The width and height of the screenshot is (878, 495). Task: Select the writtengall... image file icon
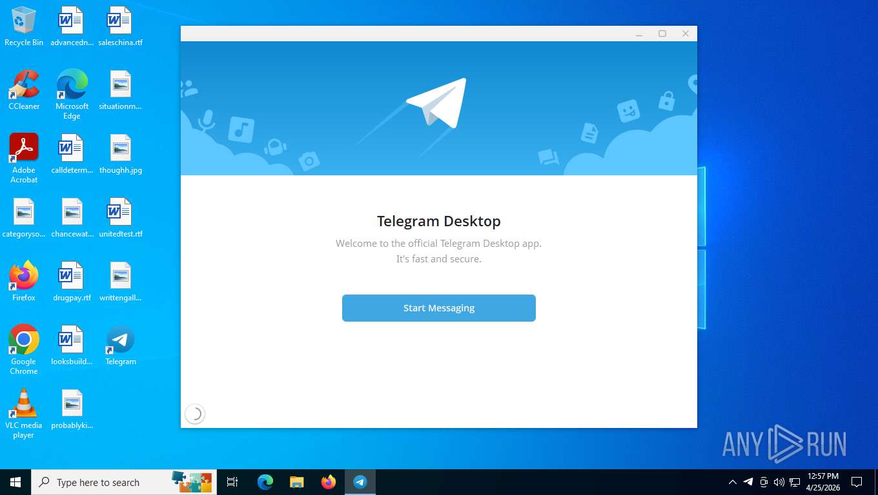pos(120,282)
